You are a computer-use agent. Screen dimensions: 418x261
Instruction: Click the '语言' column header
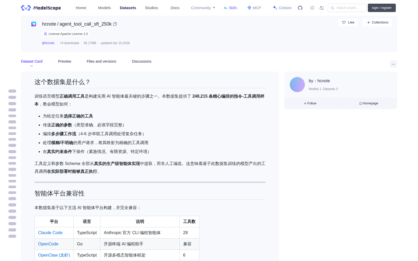87,222
